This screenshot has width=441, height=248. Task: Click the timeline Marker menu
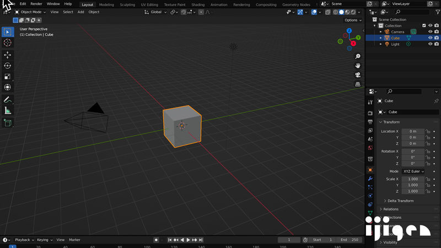tap(74, 240)
